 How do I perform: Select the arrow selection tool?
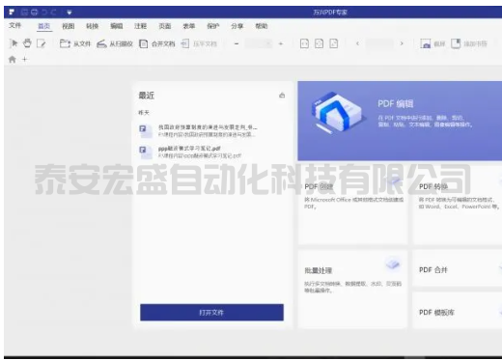[x=14, y=43]
